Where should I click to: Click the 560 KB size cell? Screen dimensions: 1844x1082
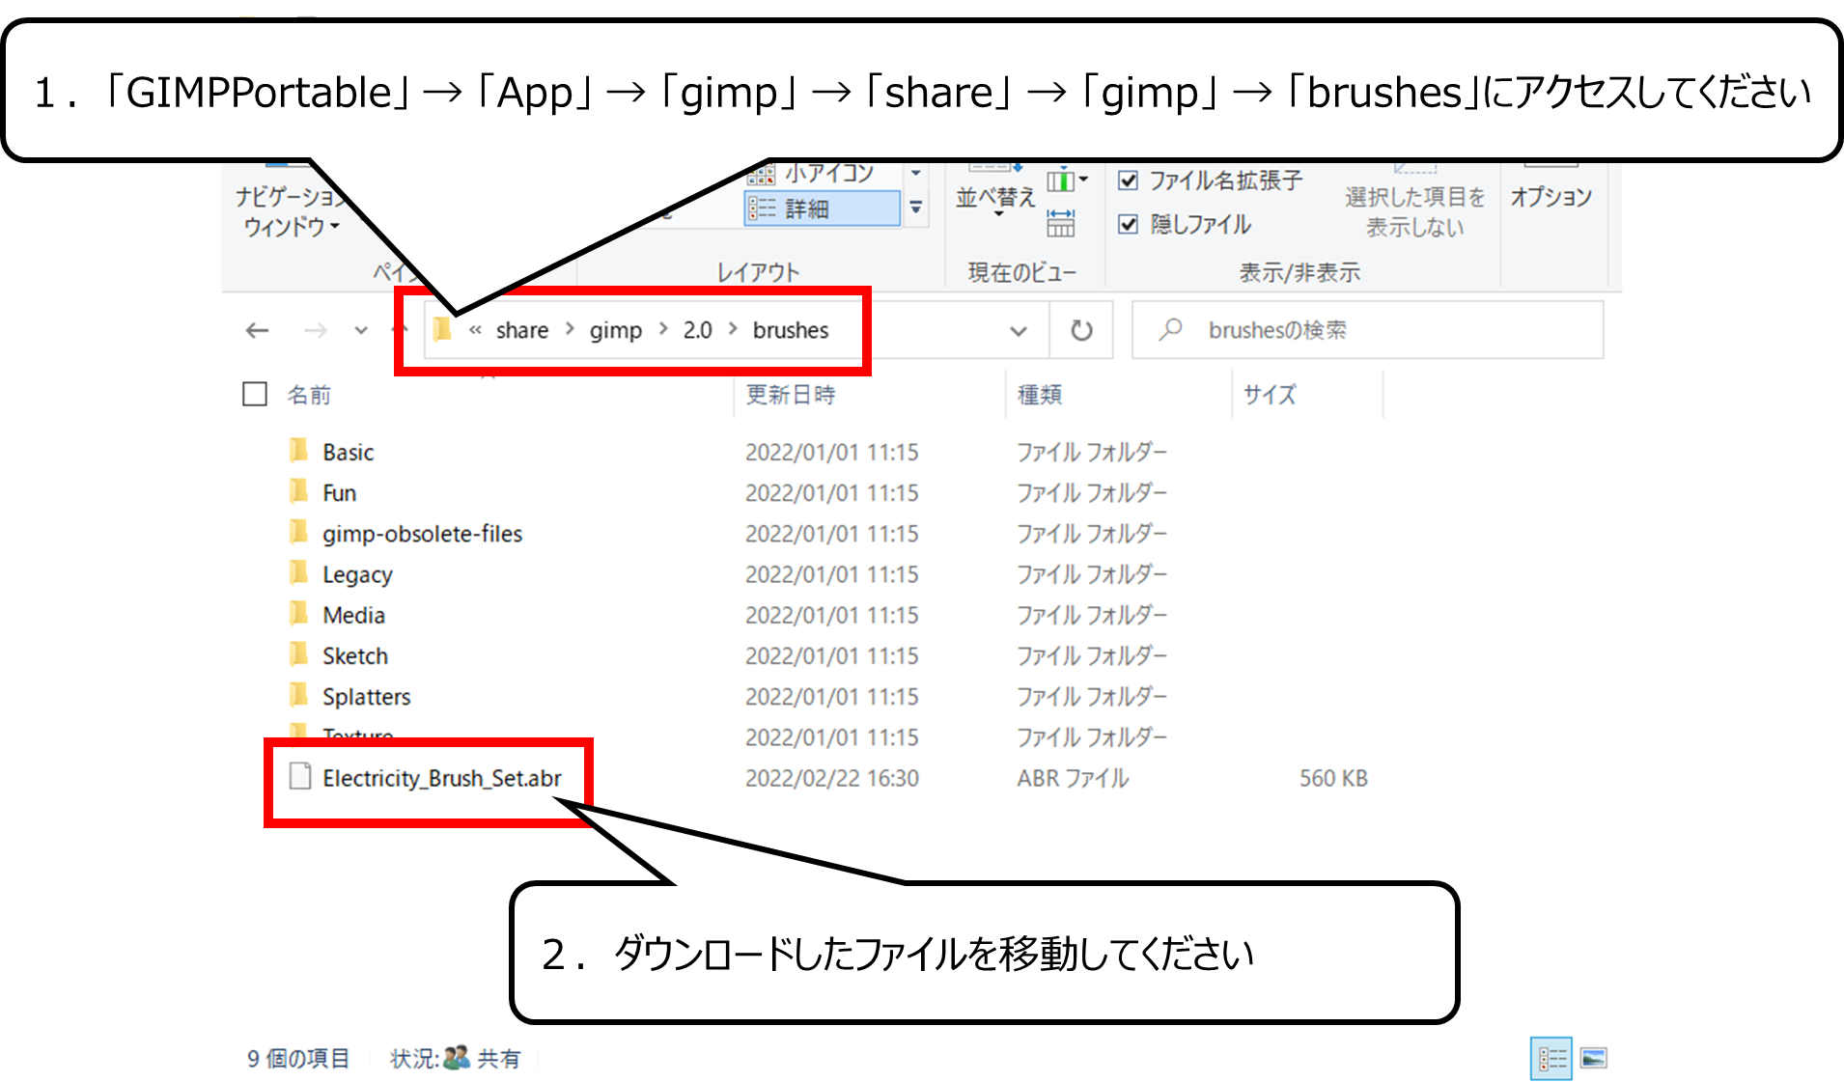click(1333, 778)
